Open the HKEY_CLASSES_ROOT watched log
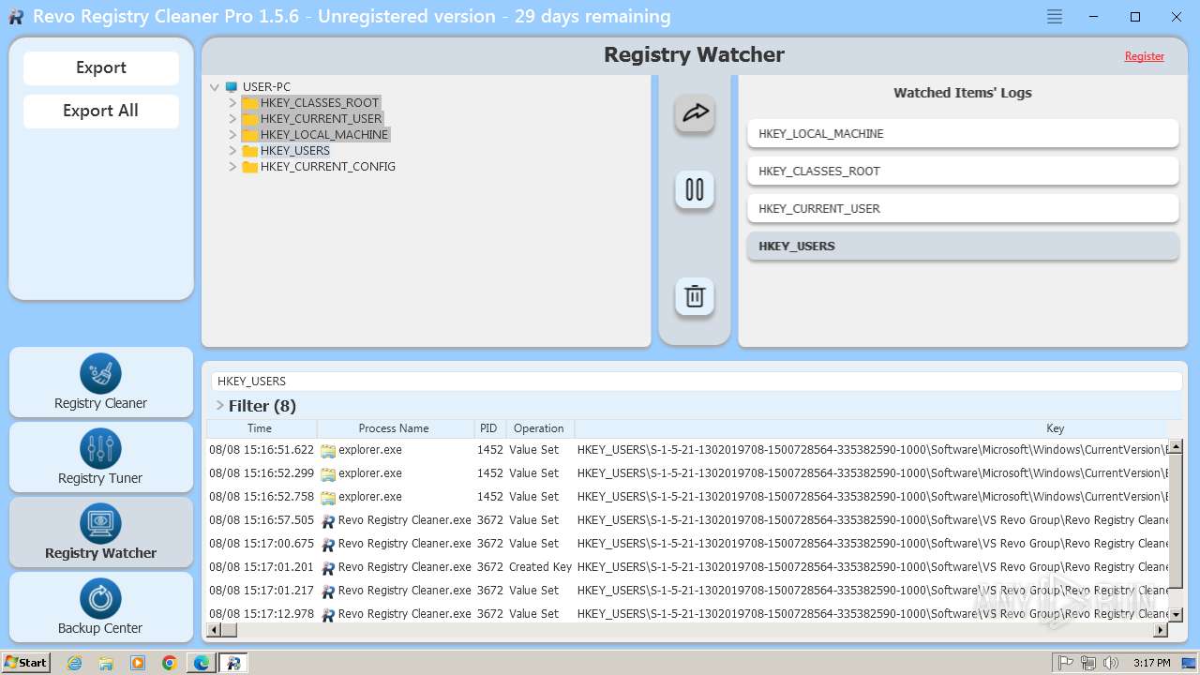This screenshot has width=1200, height=675. pos(963,171)
